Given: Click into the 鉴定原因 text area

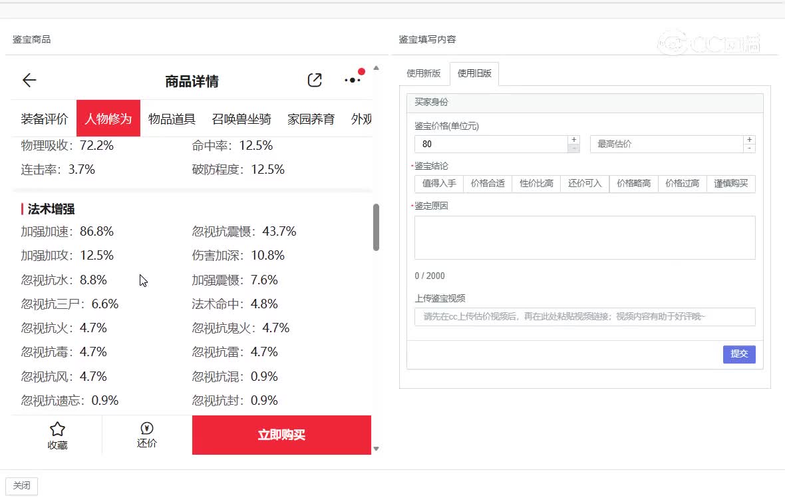Looking at the screenshot, I should click(x=584, y=238).
